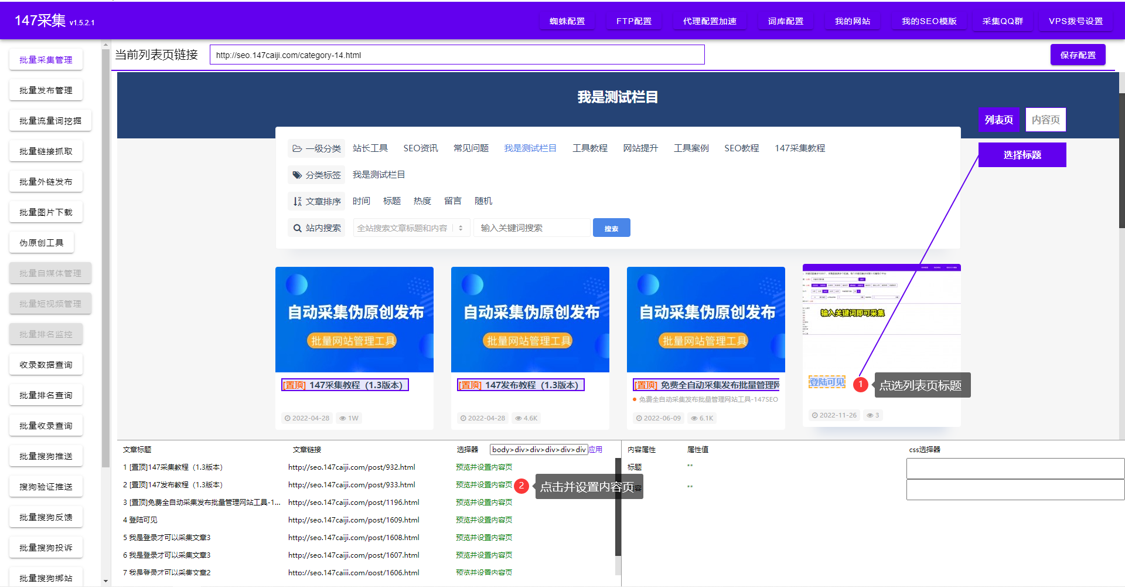
Task: Click the 登陆可见 article title
Action: 827,382
